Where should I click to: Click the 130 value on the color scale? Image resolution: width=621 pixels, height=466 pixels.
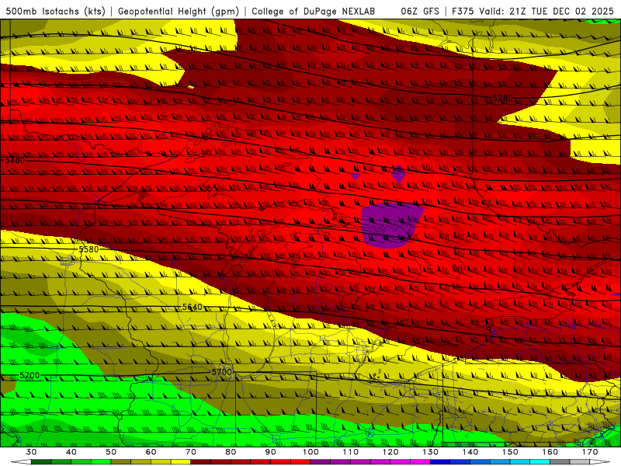(430, 452)
